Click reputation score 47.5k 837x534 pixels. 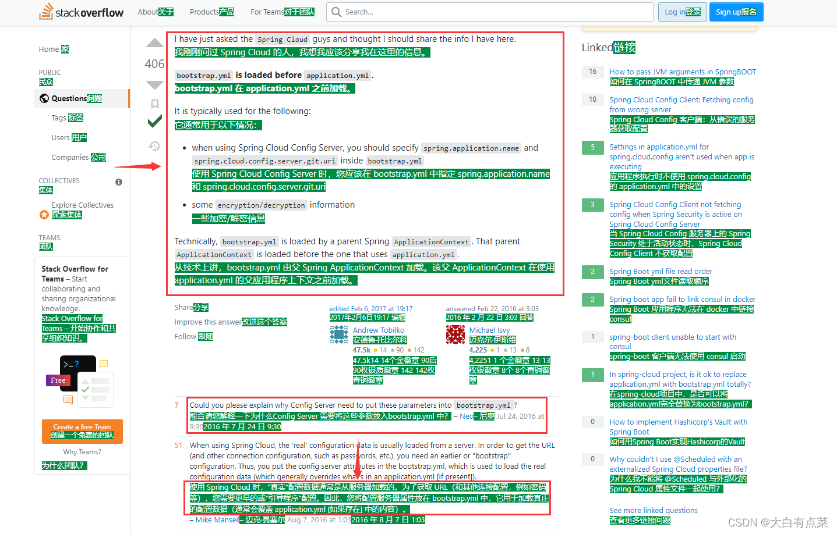tap(362, 350)
